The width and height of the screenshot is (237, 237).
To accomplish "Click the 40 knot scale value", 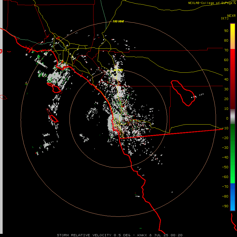I will [x=226, y=80].
